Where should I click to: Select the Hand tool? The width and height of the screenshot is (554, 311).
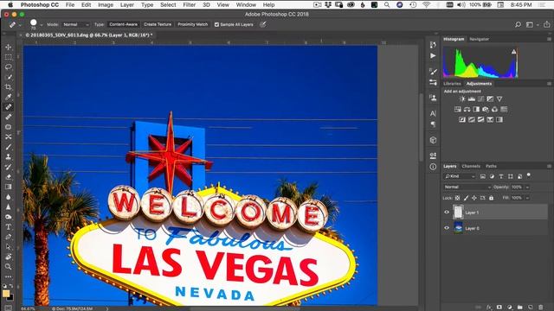[x=8, y=257]
